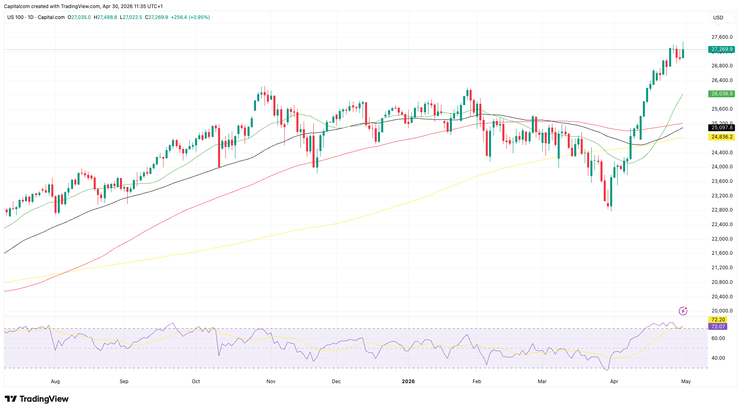This screenshot has height=411, width=741.
Task: Click the yellow 72.20 RSI value label
Action: [x=718, y=320]
